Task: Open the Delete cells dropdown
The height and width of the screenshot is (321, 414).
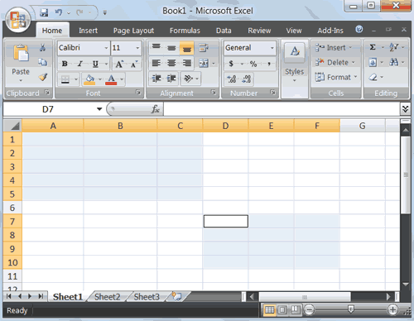Action: click(354, 63)
